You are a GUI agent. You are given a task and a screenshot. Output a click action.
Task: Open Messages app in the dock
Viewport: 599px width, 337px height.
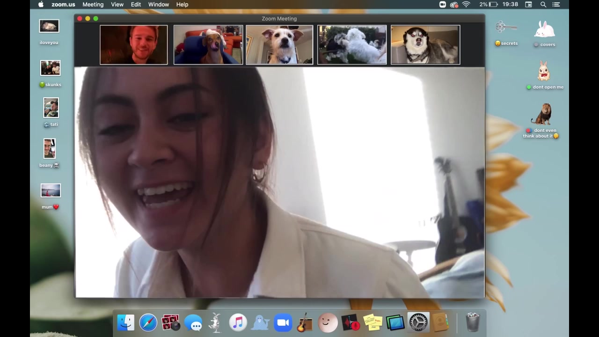pyautogui.click(x=193, y=322)
